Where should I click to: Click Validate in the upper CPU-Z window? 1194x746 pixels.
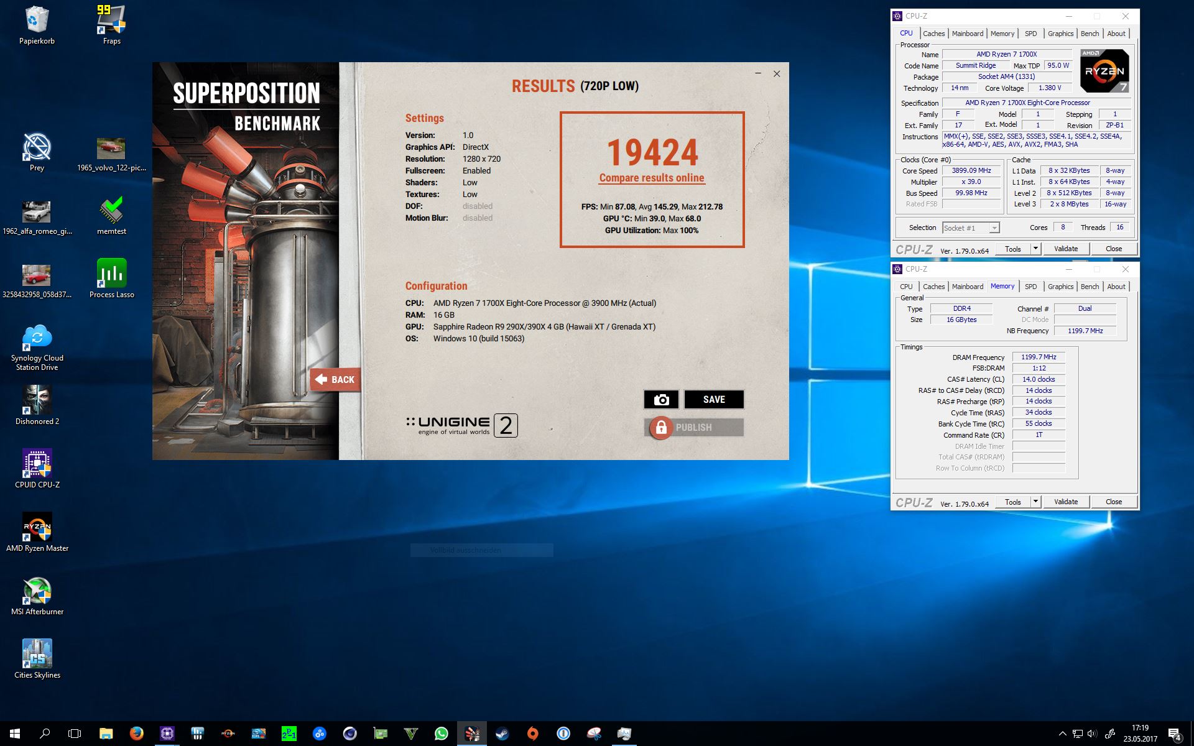pos(1066,249)
